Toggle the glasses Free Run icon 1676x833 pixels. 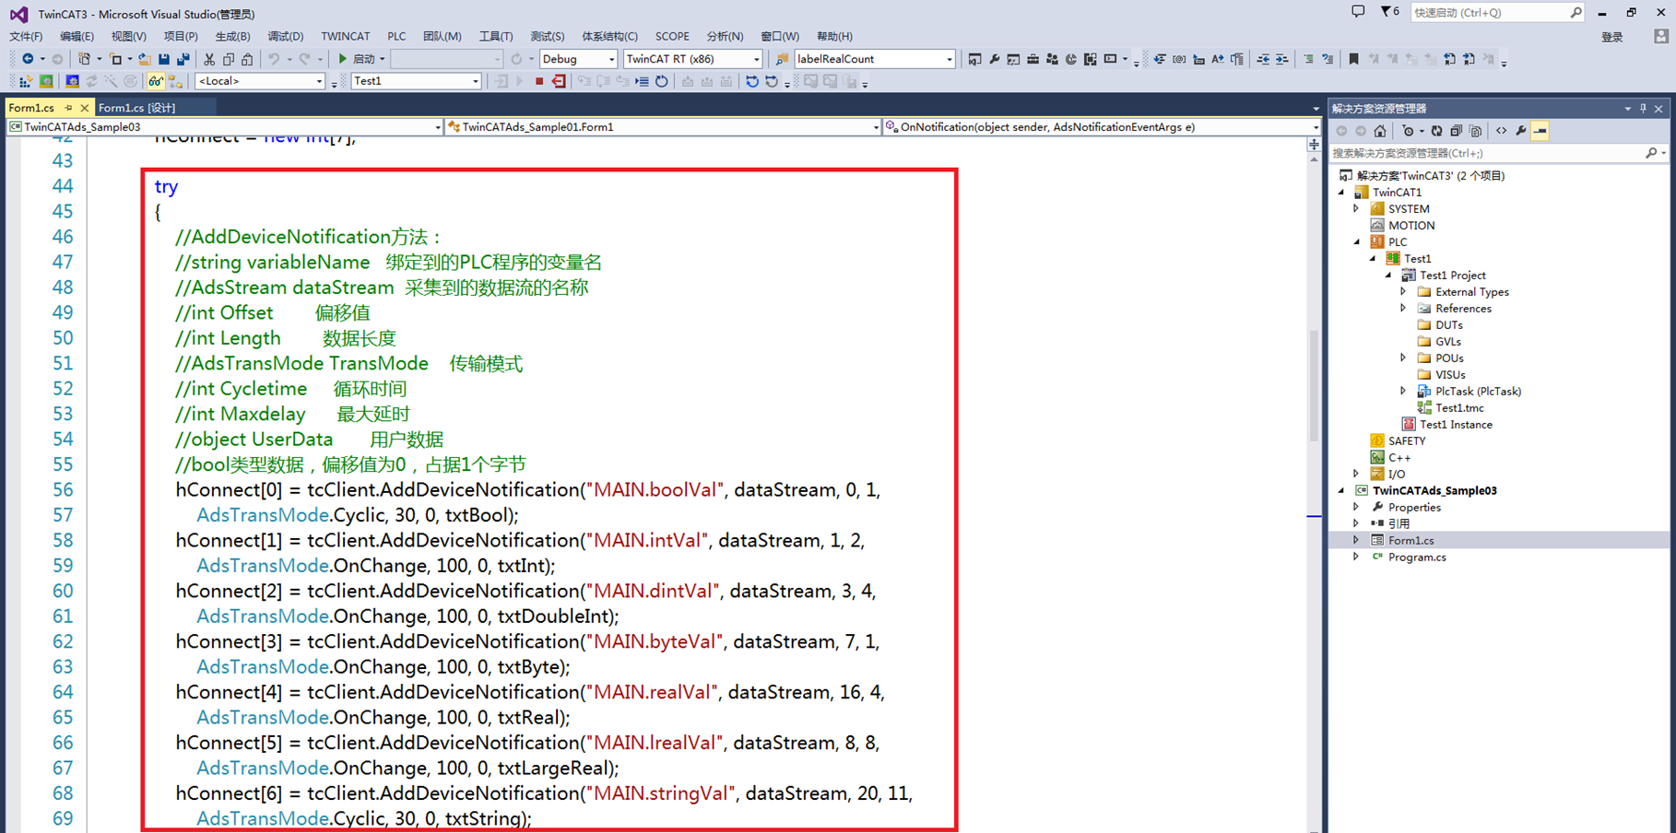click(x=156, y=81)
